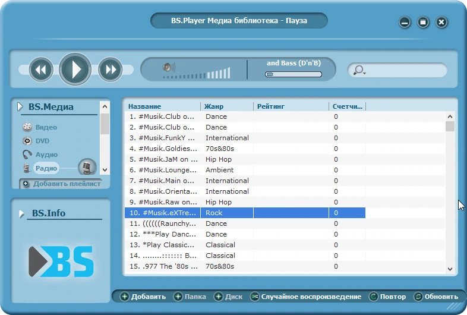The height and width of the screenshot is (315, 467).
Task: Click the round microphone button beside Радио
Action: click(87, 167)
